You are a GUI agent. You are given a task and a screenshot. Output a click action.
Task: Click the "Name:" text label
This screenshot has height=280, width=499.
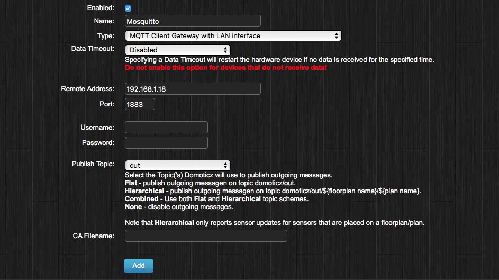[104, 21]
